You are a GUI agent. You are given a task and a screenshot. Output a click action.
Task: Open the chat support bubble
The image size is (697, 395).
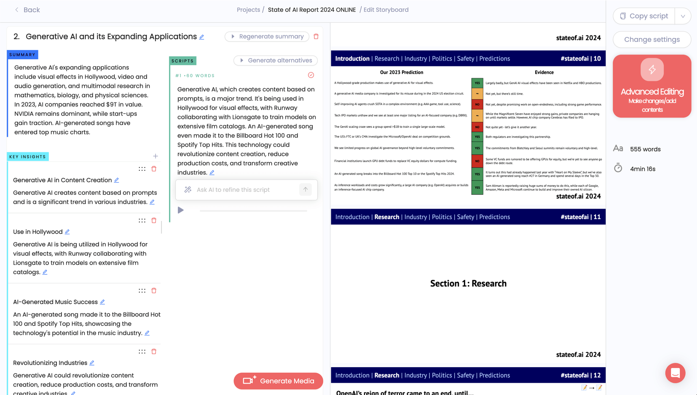click(675, 373)
